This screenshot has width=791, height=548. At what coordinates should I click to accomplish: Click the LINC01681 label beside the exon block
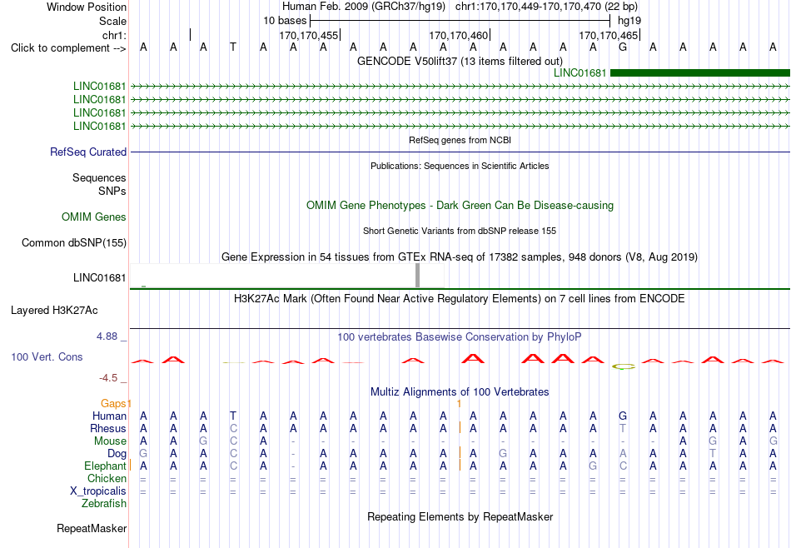[580, 72]
